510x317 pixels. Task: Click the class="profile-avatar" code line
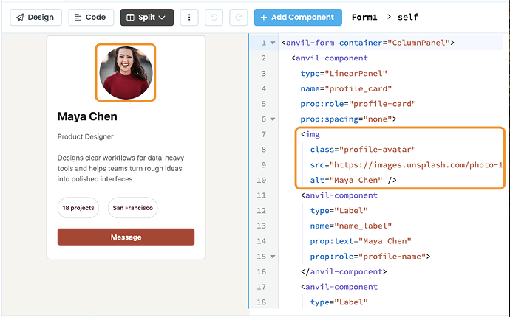[x=363, y=150]
